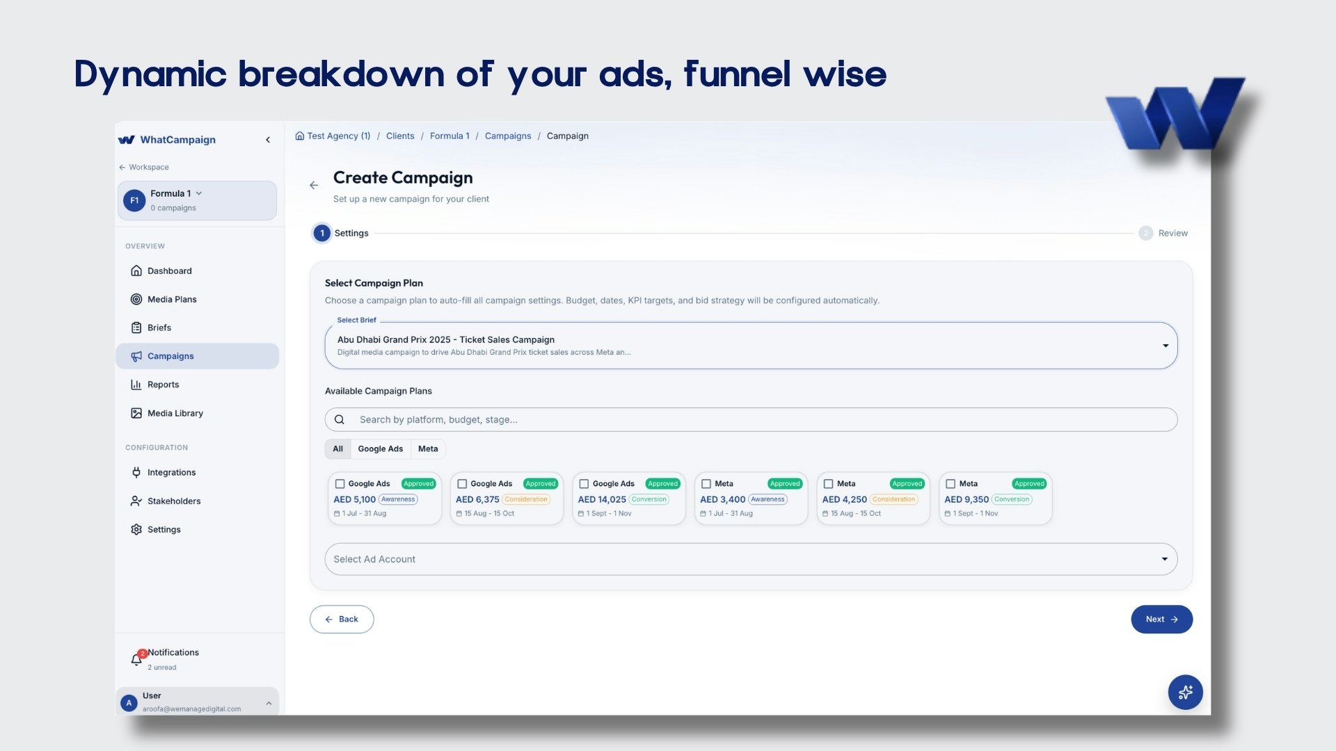Image resolution: width=1336 pixels, height=751 pixels.
Task: Expand the User account menu
Action: coord(198,702)
